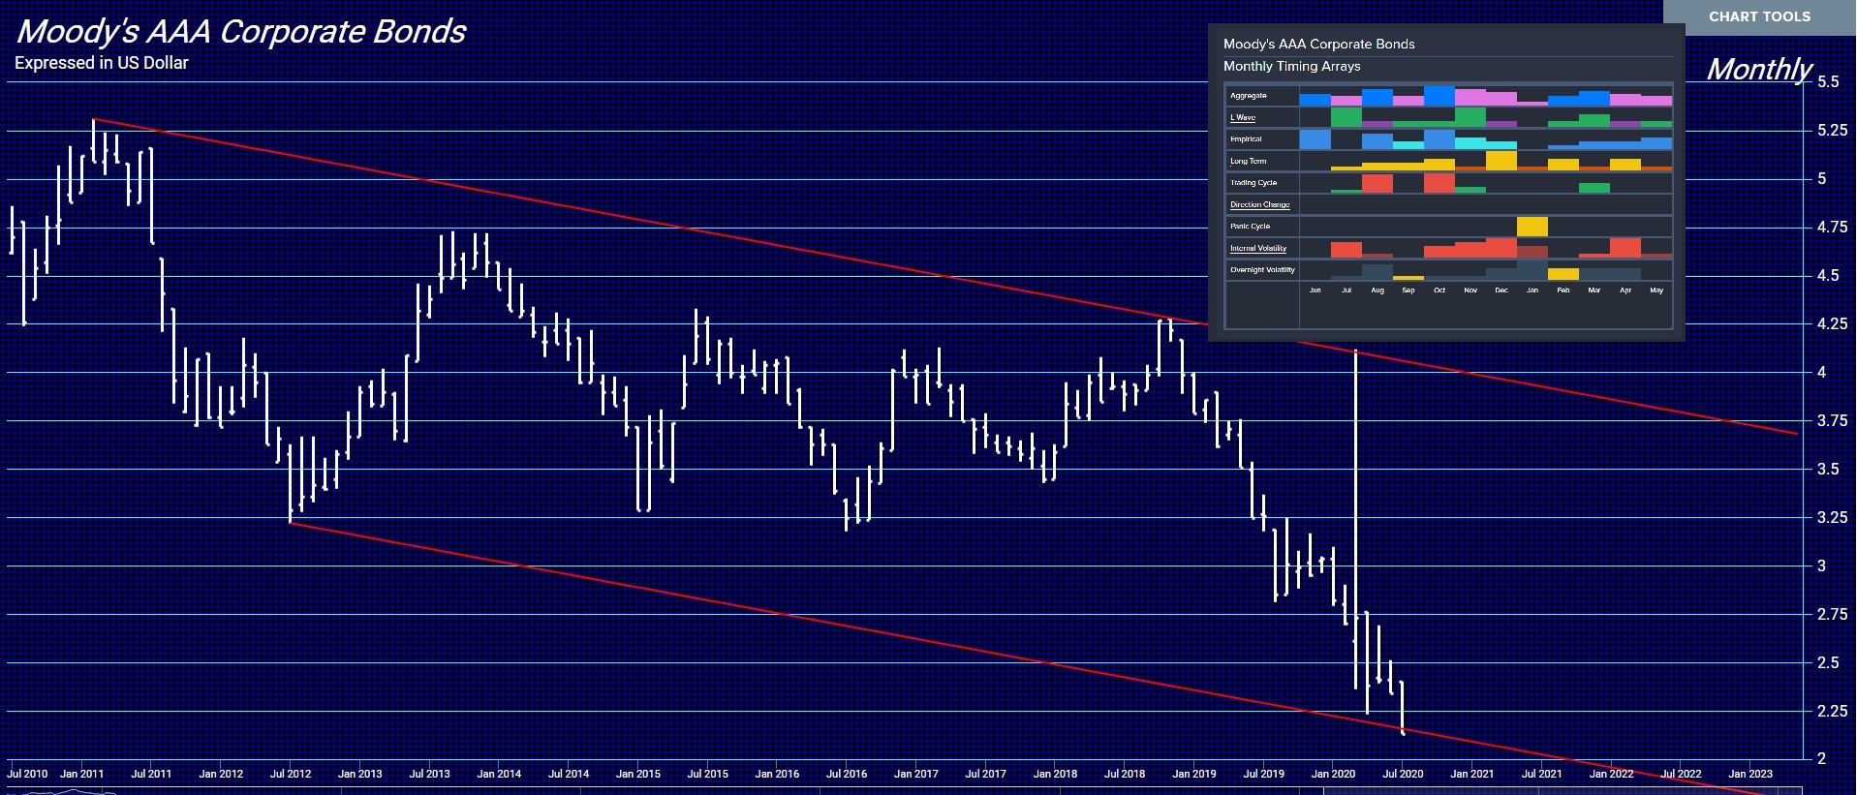This screenshot has height=795, width=1857.
Task: Open the Internal Volatility row link
Action: tap(1258, 248)
